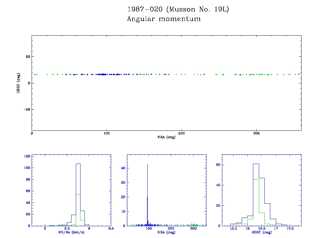Click the "100" tick under the scatter plot
The height and width of the screenshot is (238, 317).
tap(106, 133)
